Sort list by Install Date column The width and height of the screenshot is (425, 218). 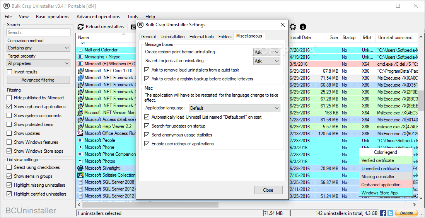point(300,37)
